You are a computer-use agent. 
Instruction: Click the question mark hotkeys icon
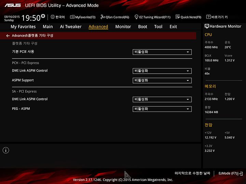(x=208, y=17)
